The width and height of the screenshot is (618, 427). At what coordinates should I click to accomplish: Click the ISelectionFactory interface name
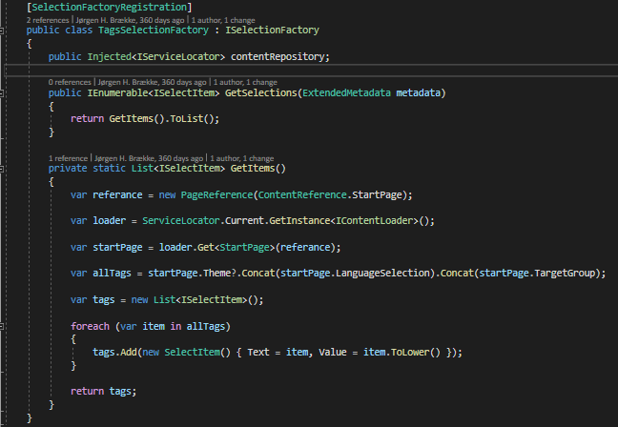(275, 30)
